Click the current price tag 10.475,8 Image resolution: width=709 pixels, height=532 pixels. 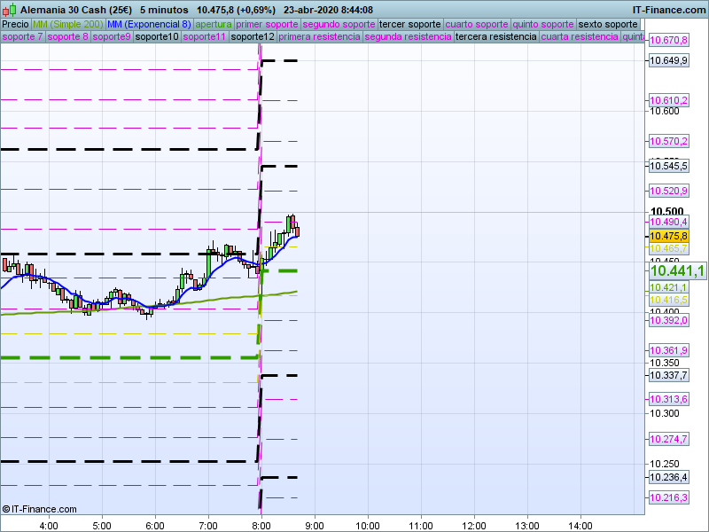coord(668,237)
